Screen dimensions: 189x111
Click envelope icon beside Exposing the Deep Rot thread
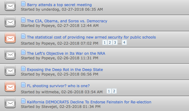pos(10,70)
